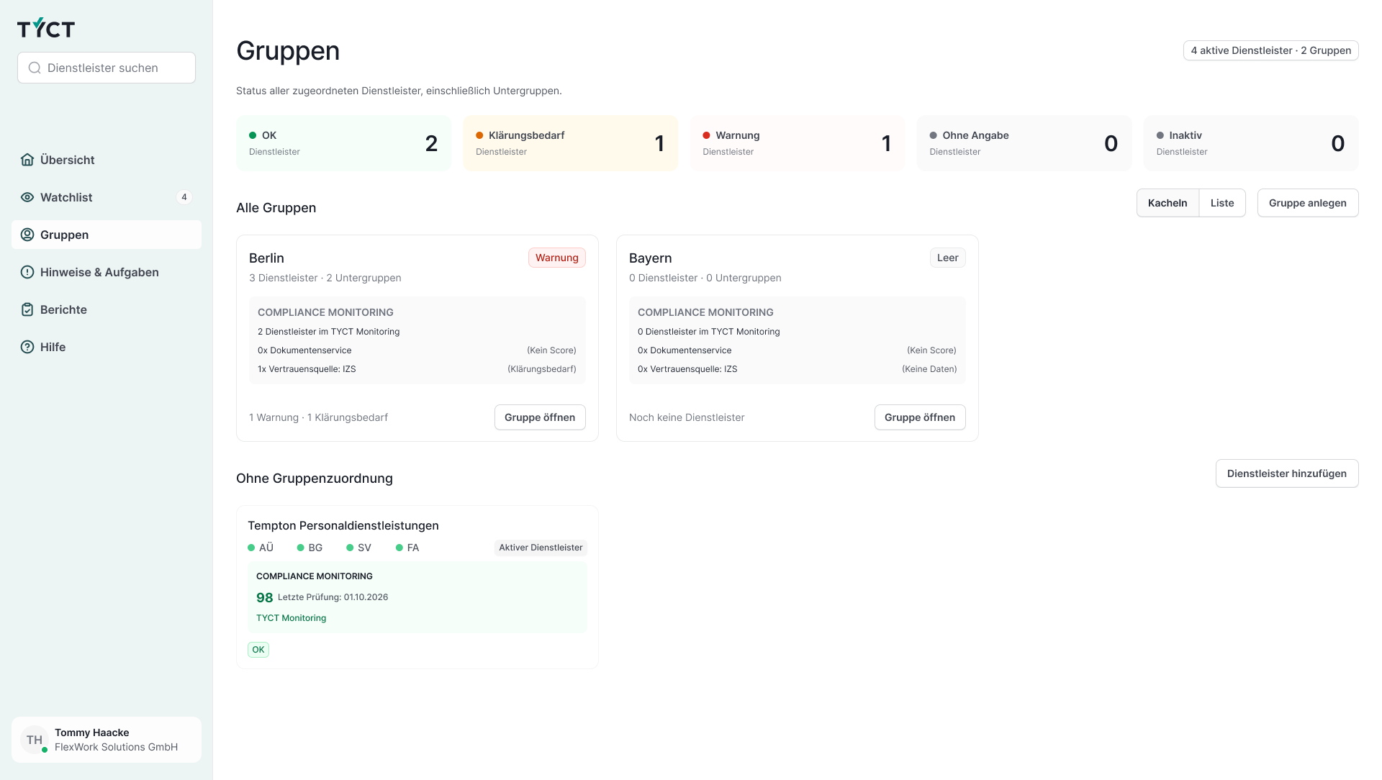
Task: Click the Gruppen user-circle icon
Action: point(27,235)
